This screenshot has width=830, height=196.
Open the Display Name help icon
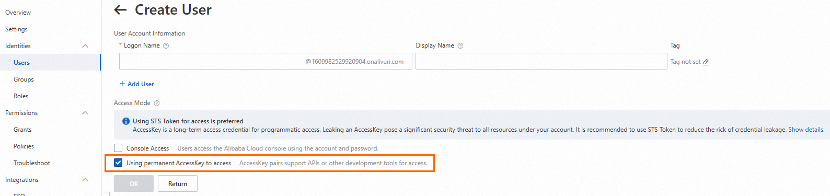tap(460, 46)
